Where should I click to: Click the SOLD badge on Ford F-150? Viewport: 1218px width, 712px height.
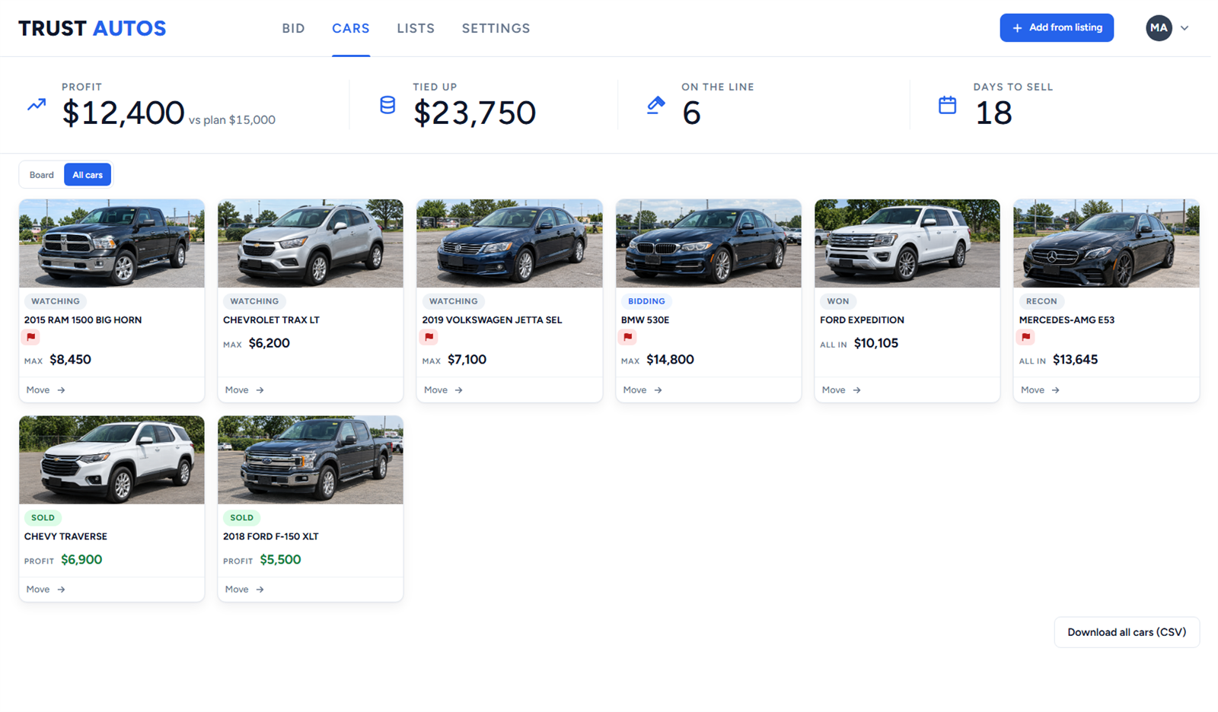pos(241,517)
